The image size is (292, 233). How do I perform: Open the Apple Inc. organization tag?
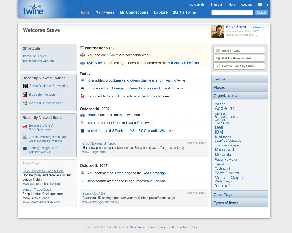225,108
